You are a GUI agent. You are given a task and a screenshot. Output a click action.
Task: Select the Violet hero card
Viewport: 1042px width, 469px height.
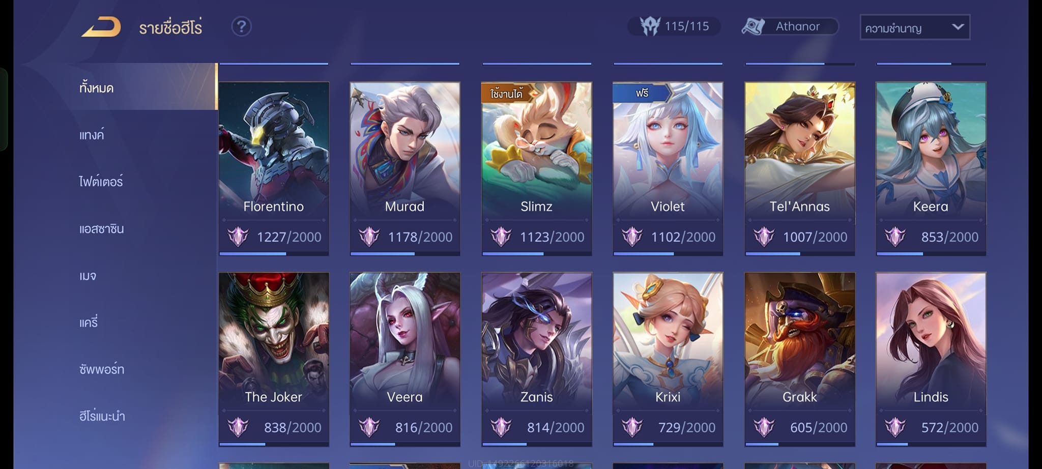pos(668,168)
